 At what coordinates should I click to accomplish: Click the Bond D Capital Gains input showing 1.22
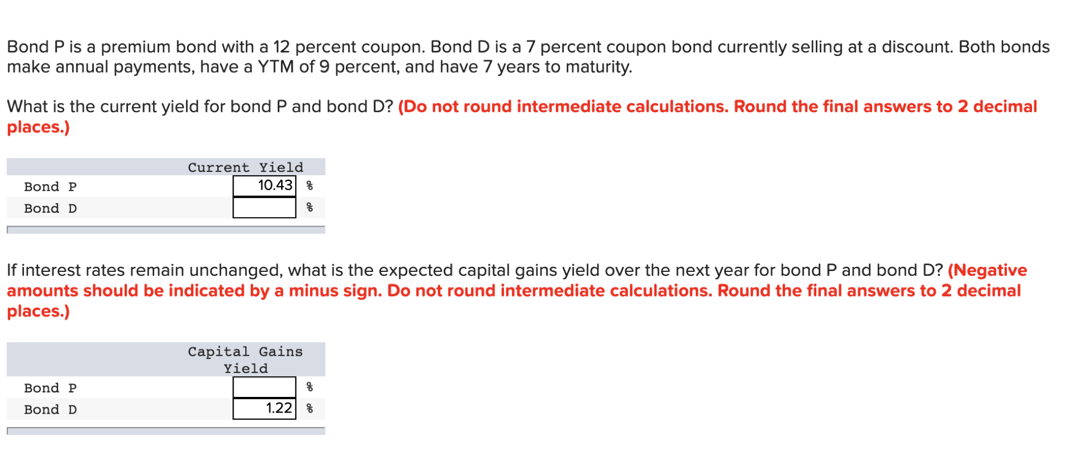(x=263, y=409)
